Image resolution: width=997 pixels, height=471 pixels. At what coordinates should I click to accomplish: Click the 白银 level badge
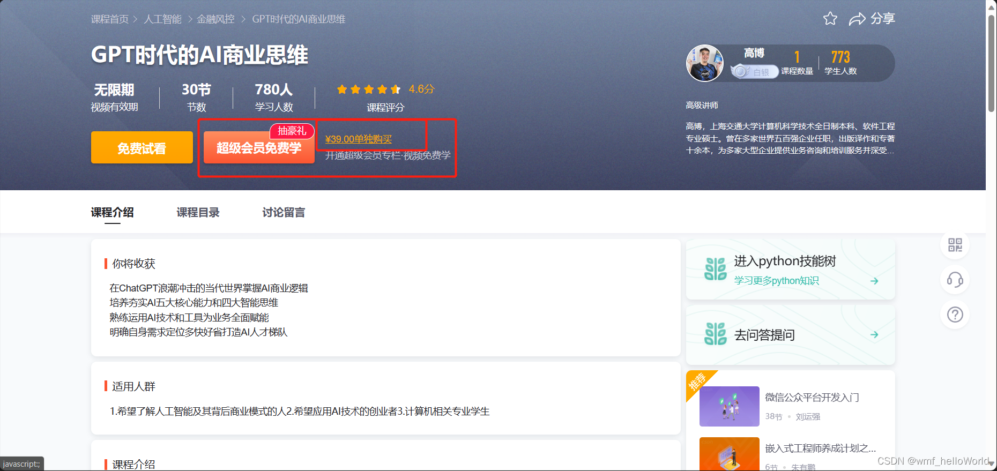click(x=755, y=72)
